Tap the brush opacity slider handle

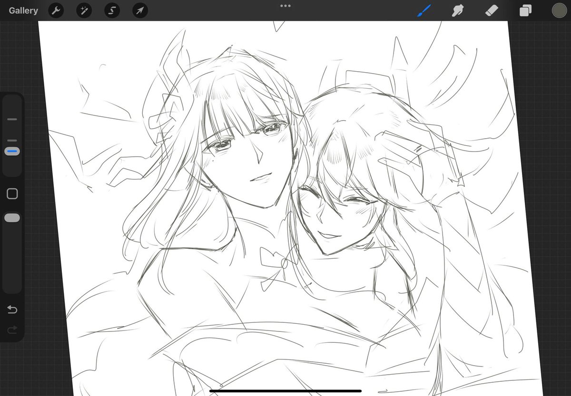tap(12, 217)
